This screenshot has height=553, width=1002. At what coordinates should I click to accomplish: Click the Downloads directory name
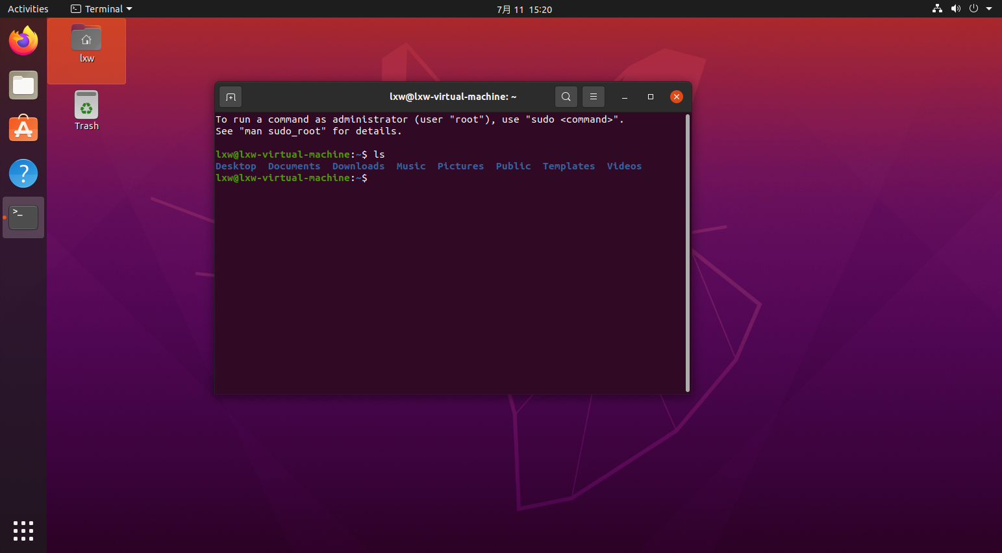(358, 166)
